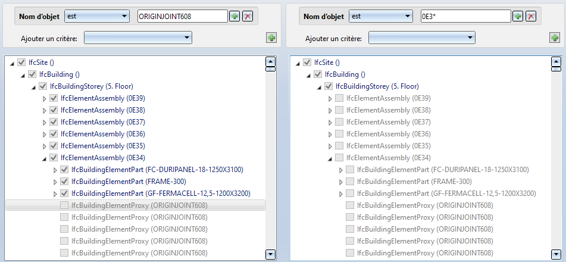Check the greyed-out FRAME-300 part box
The image size is (566, 262).
350,182
